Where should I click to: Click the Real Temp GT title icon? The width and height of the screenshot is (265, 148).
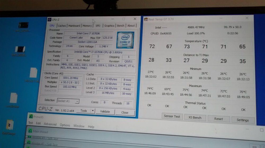[146, 19]
